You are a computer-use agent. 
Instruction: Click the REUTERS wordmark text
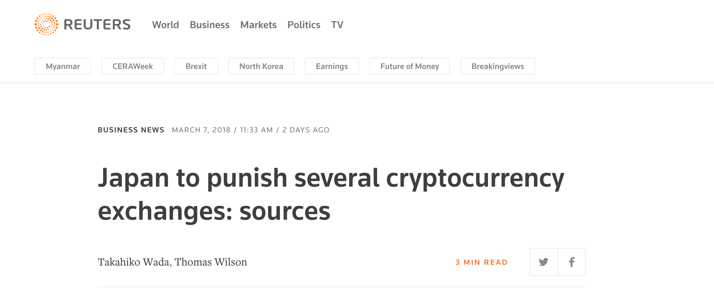click(x=97, y=25)
